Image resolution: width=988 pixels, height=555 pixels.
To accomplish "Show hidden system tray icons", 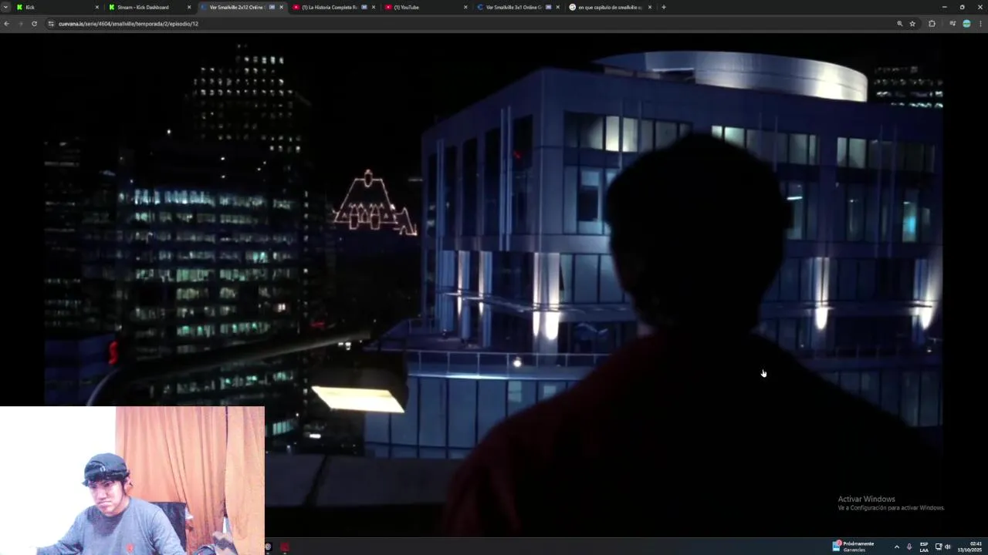I will click(x=896, y=547).
